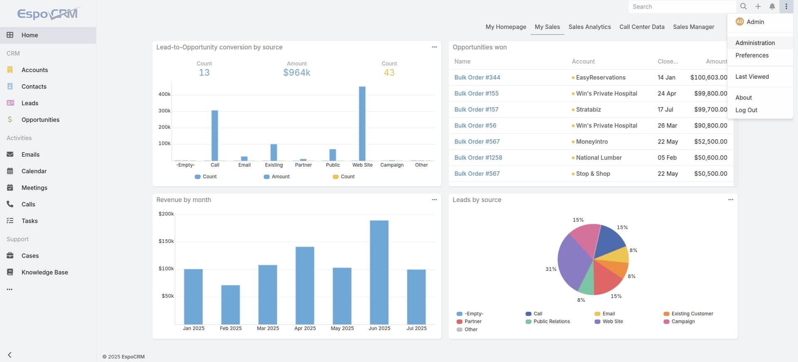Click the Meetings calendar-check icon
The width and height of the screenshot is (798, 362).
point(10,188)
